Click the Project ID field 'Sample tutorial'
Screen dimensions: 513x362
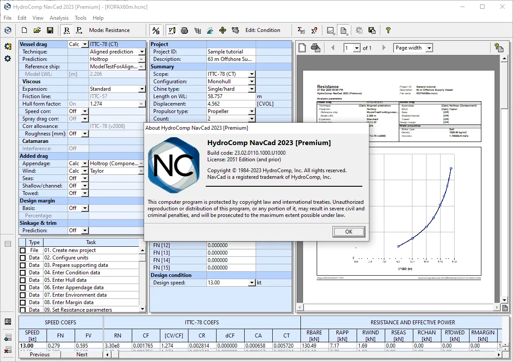(231, 52)
